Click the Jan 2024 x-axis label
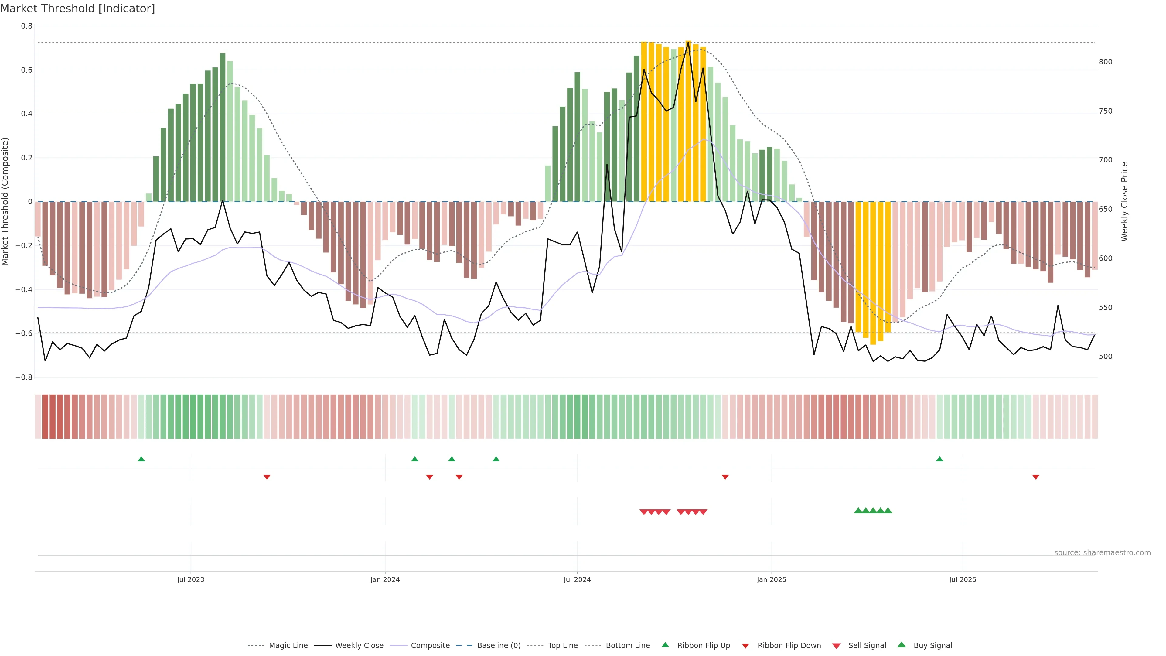 385,580
